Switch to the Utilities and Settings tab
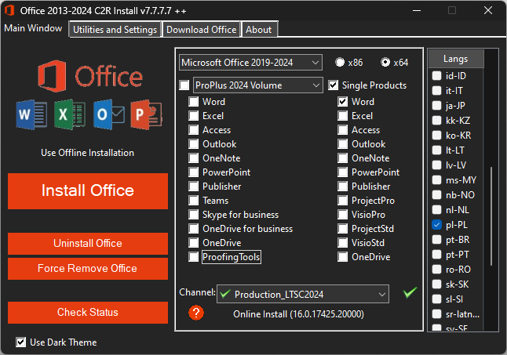Screen dimensions: 507x355 tap(115, 30)
